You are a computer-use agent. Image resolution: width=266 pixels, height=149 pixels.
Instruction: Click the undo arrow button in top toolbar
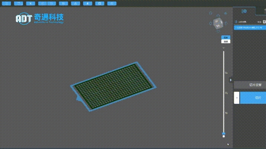42,3
